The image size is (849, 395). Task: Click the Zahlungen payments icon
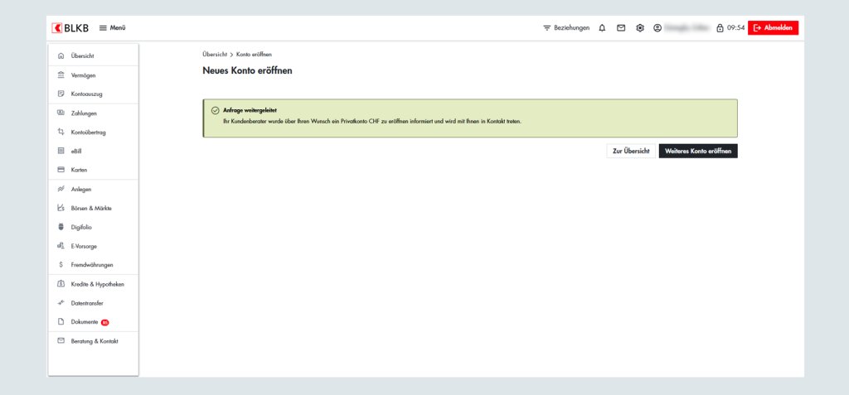click(61, 113)
